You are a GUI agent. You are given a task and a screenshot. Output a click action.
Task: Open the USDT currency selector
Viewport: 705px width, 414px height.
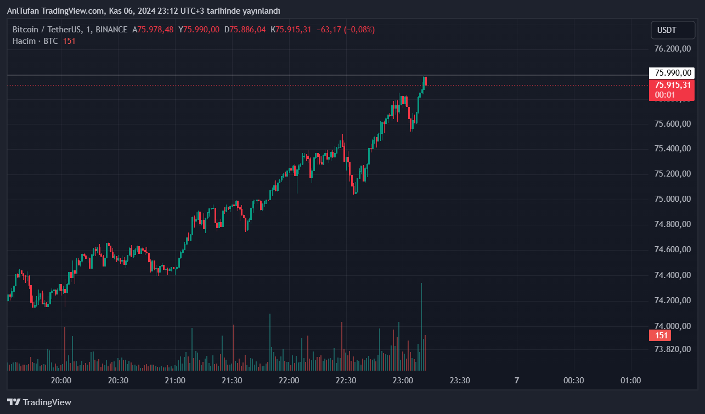667,30
